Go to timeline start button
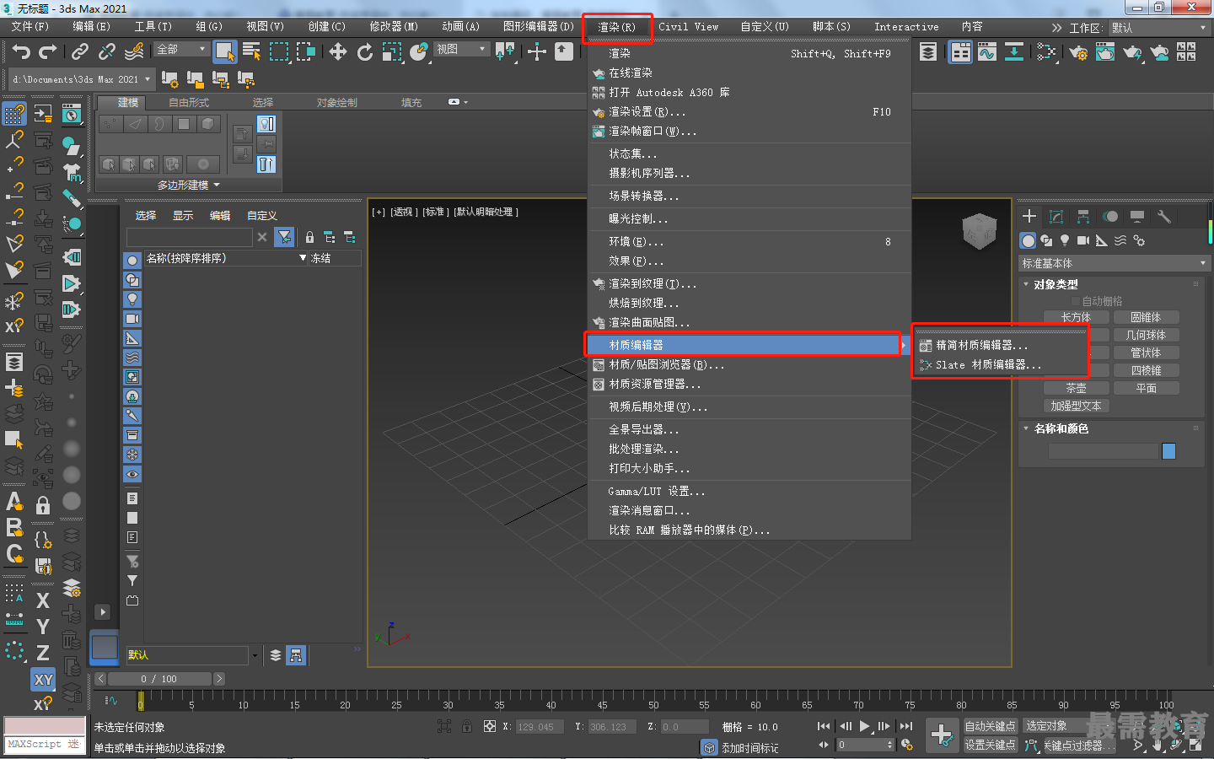 point(824,726)
